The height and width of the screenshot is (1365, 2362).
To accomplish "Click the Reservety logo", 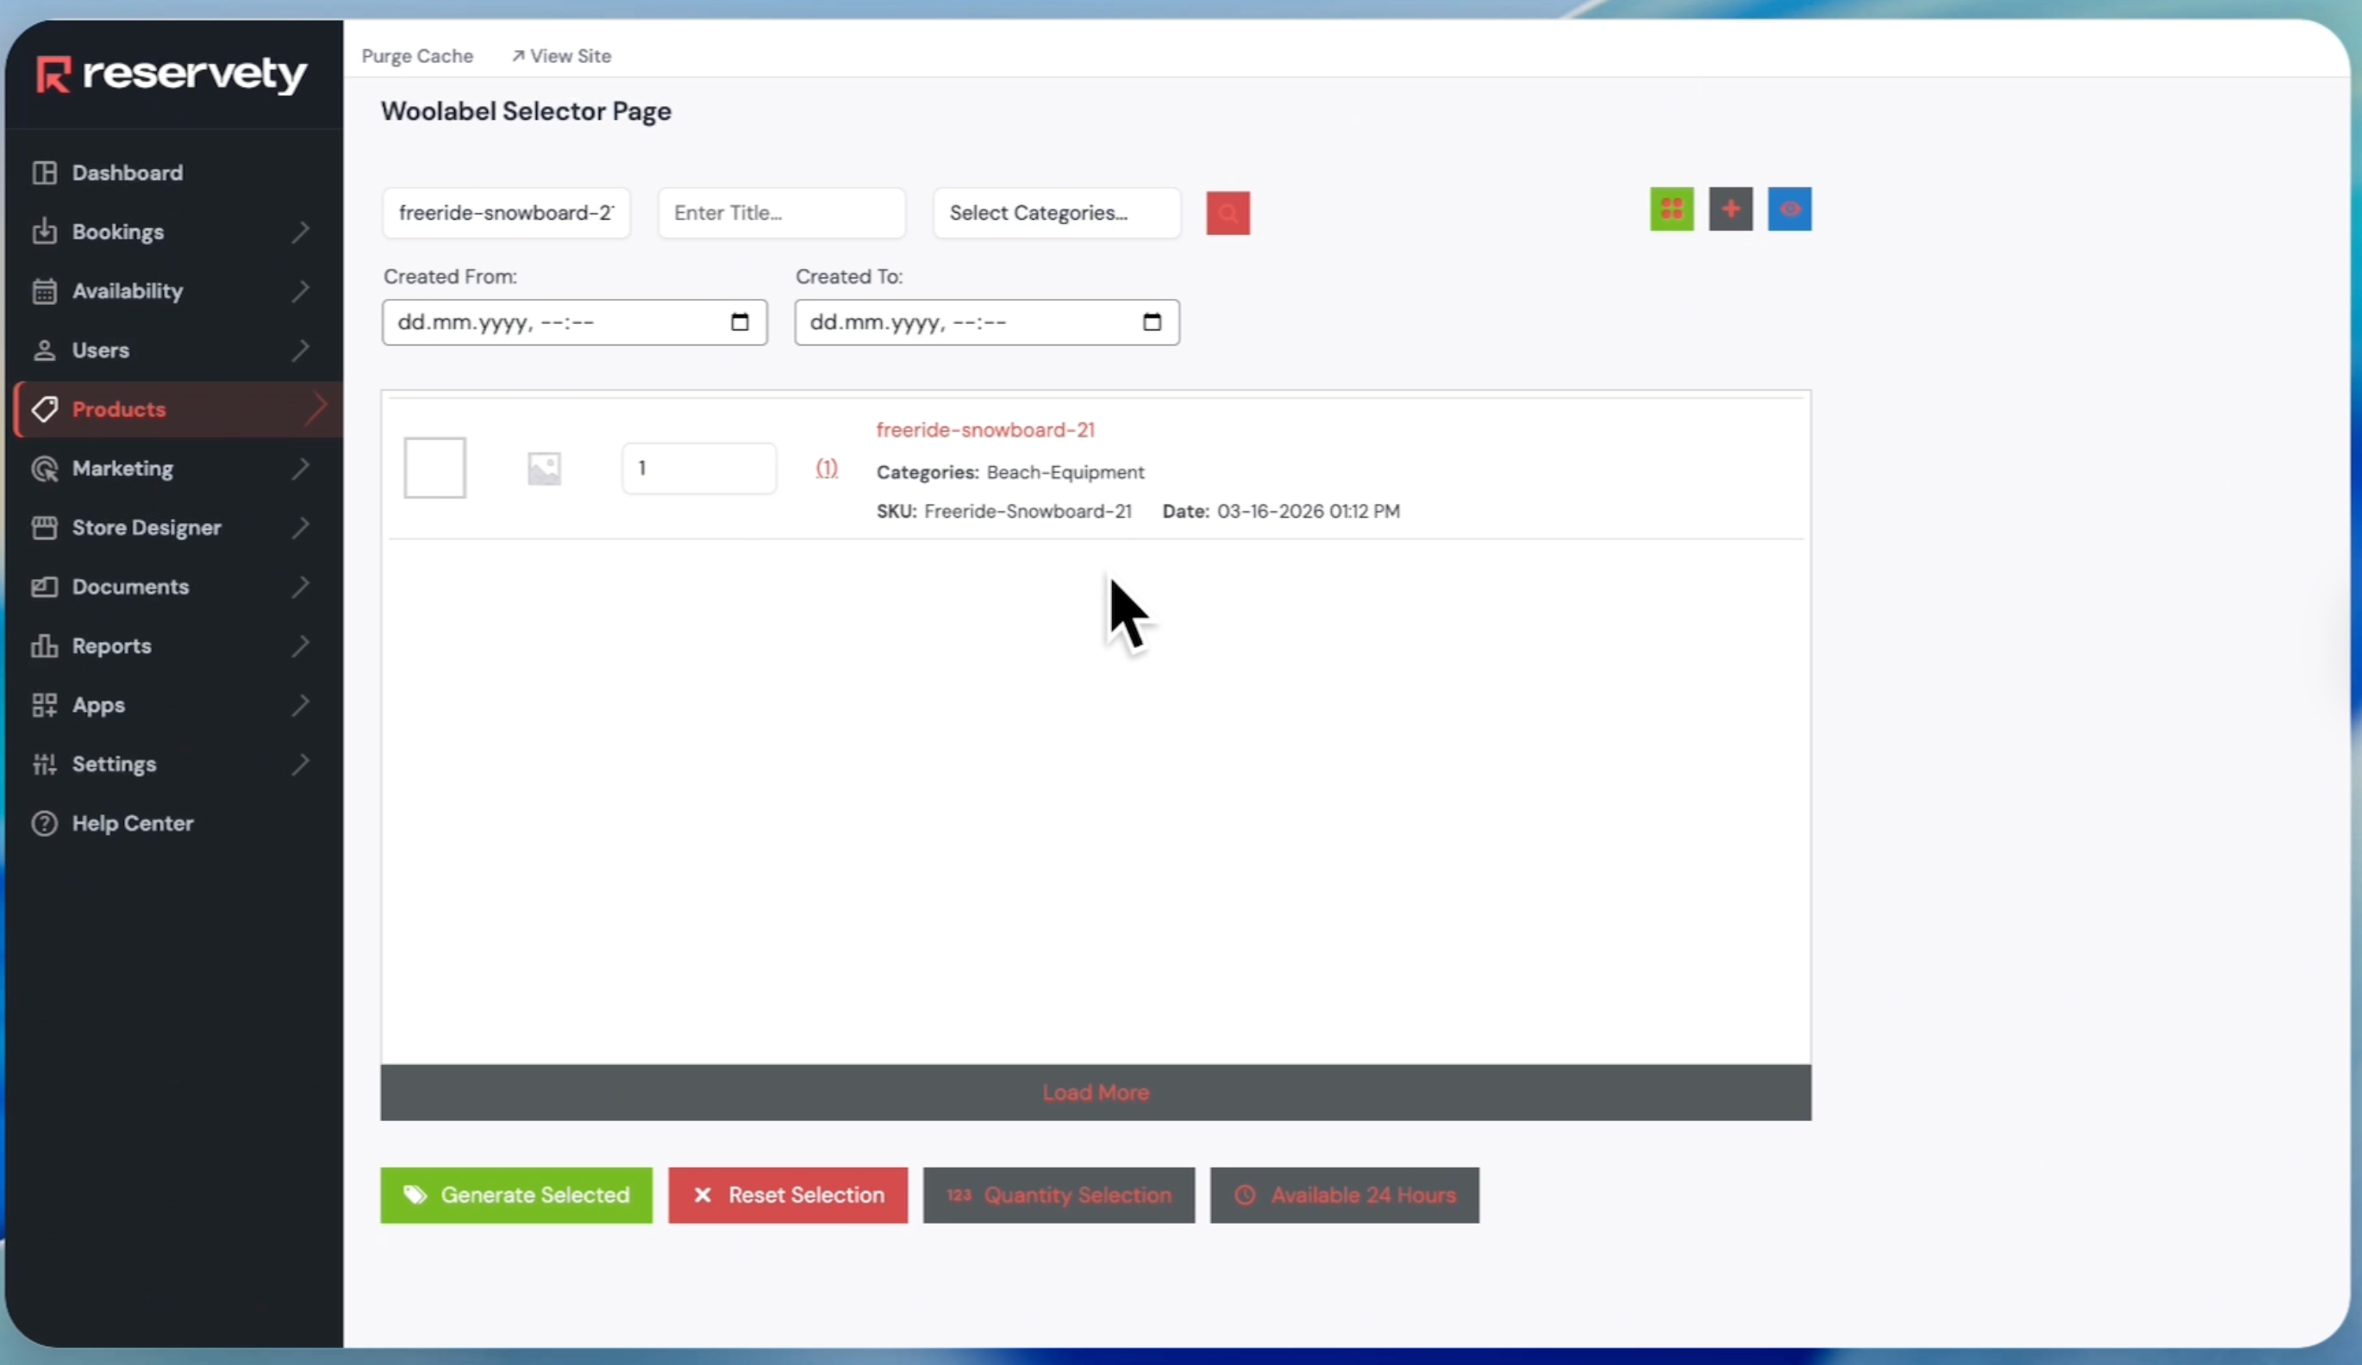I will [x=172, y=74].
